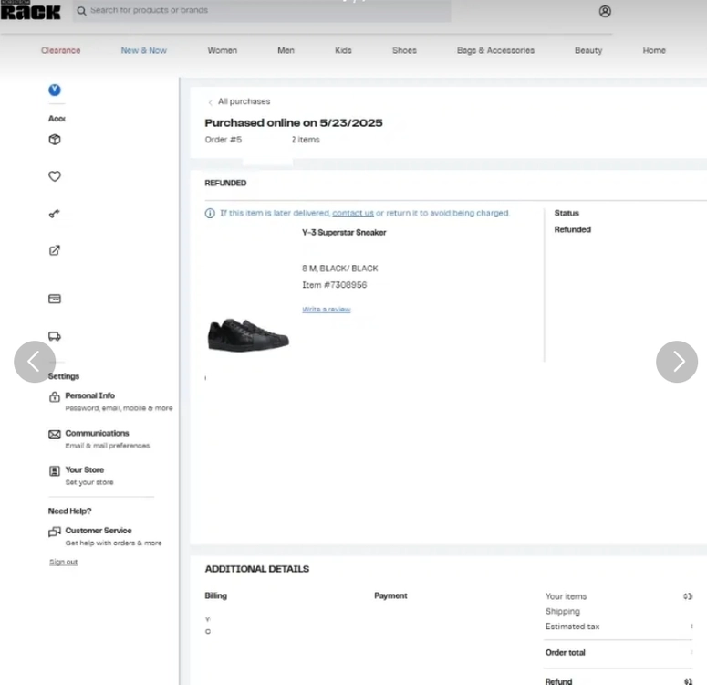Go to previous image with left arrow

35,362
